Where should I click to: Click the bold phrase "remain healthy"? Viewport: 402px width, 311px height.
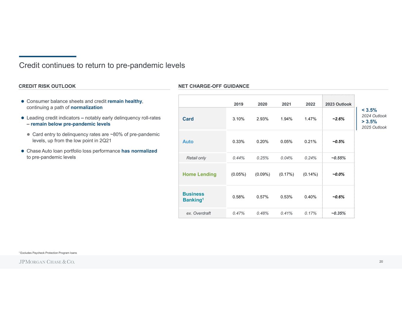[x=125, y=101]
